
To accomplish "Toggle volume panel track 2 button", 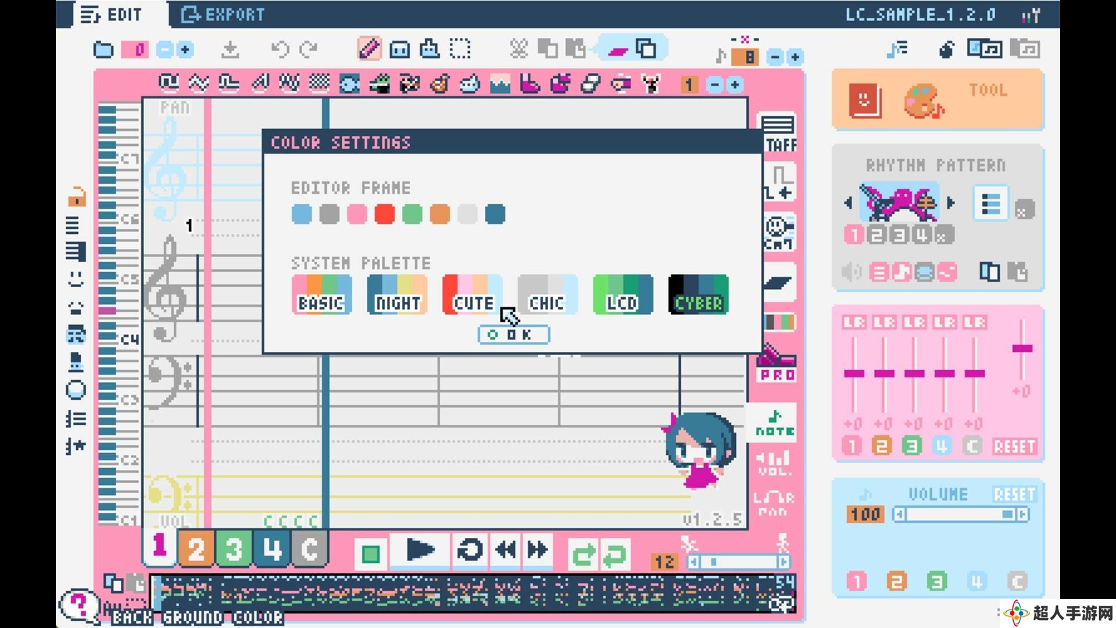I will 896,581.
